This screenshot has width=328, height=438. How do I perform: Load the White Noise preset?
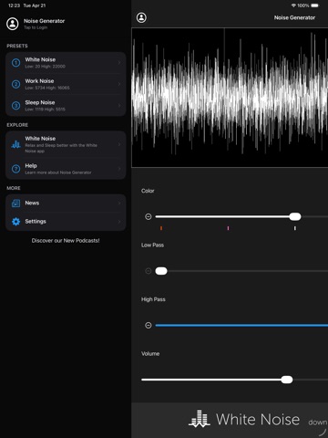(x=66, y=63)
